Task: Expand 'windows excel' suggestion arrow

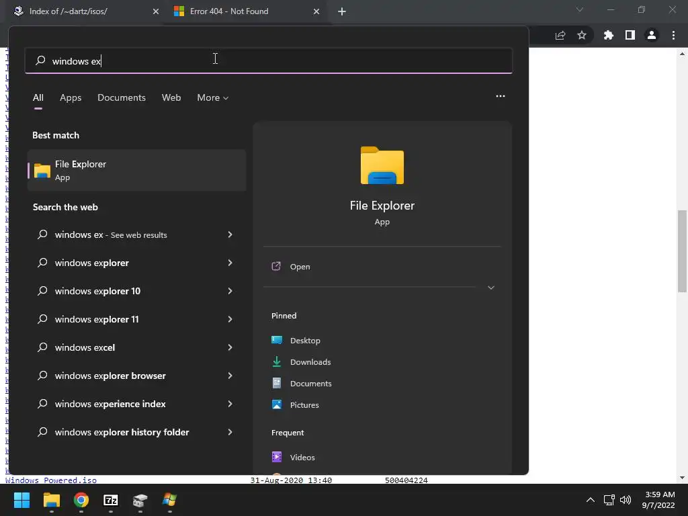Action: pos(230,347)
